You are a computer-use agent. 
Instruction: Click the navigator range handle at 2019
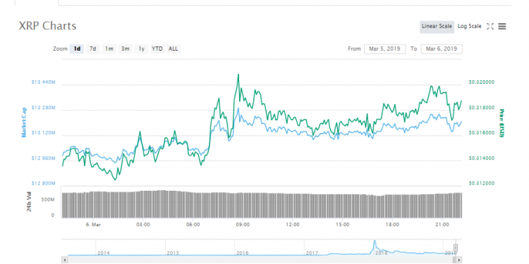click(456, 249)
